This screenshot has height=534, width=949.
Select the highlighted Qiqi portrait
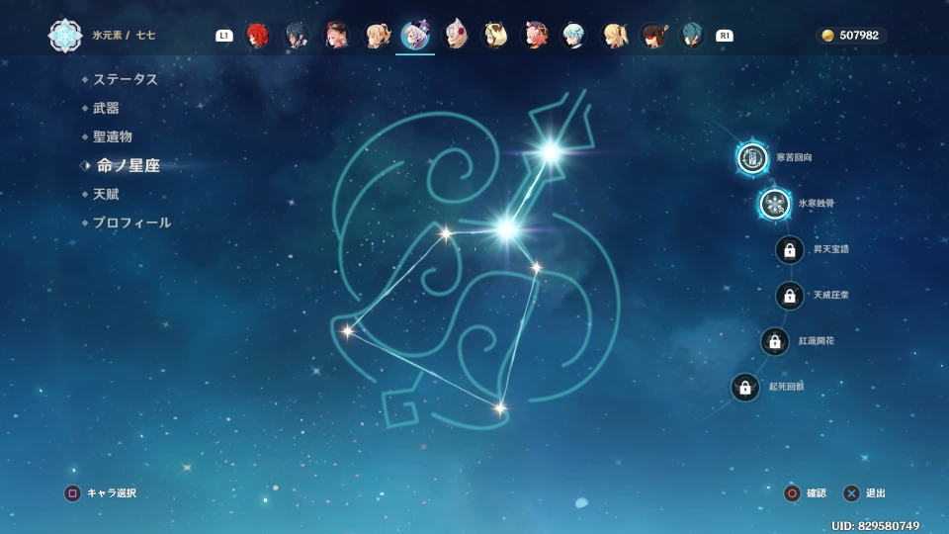[415, 36]
